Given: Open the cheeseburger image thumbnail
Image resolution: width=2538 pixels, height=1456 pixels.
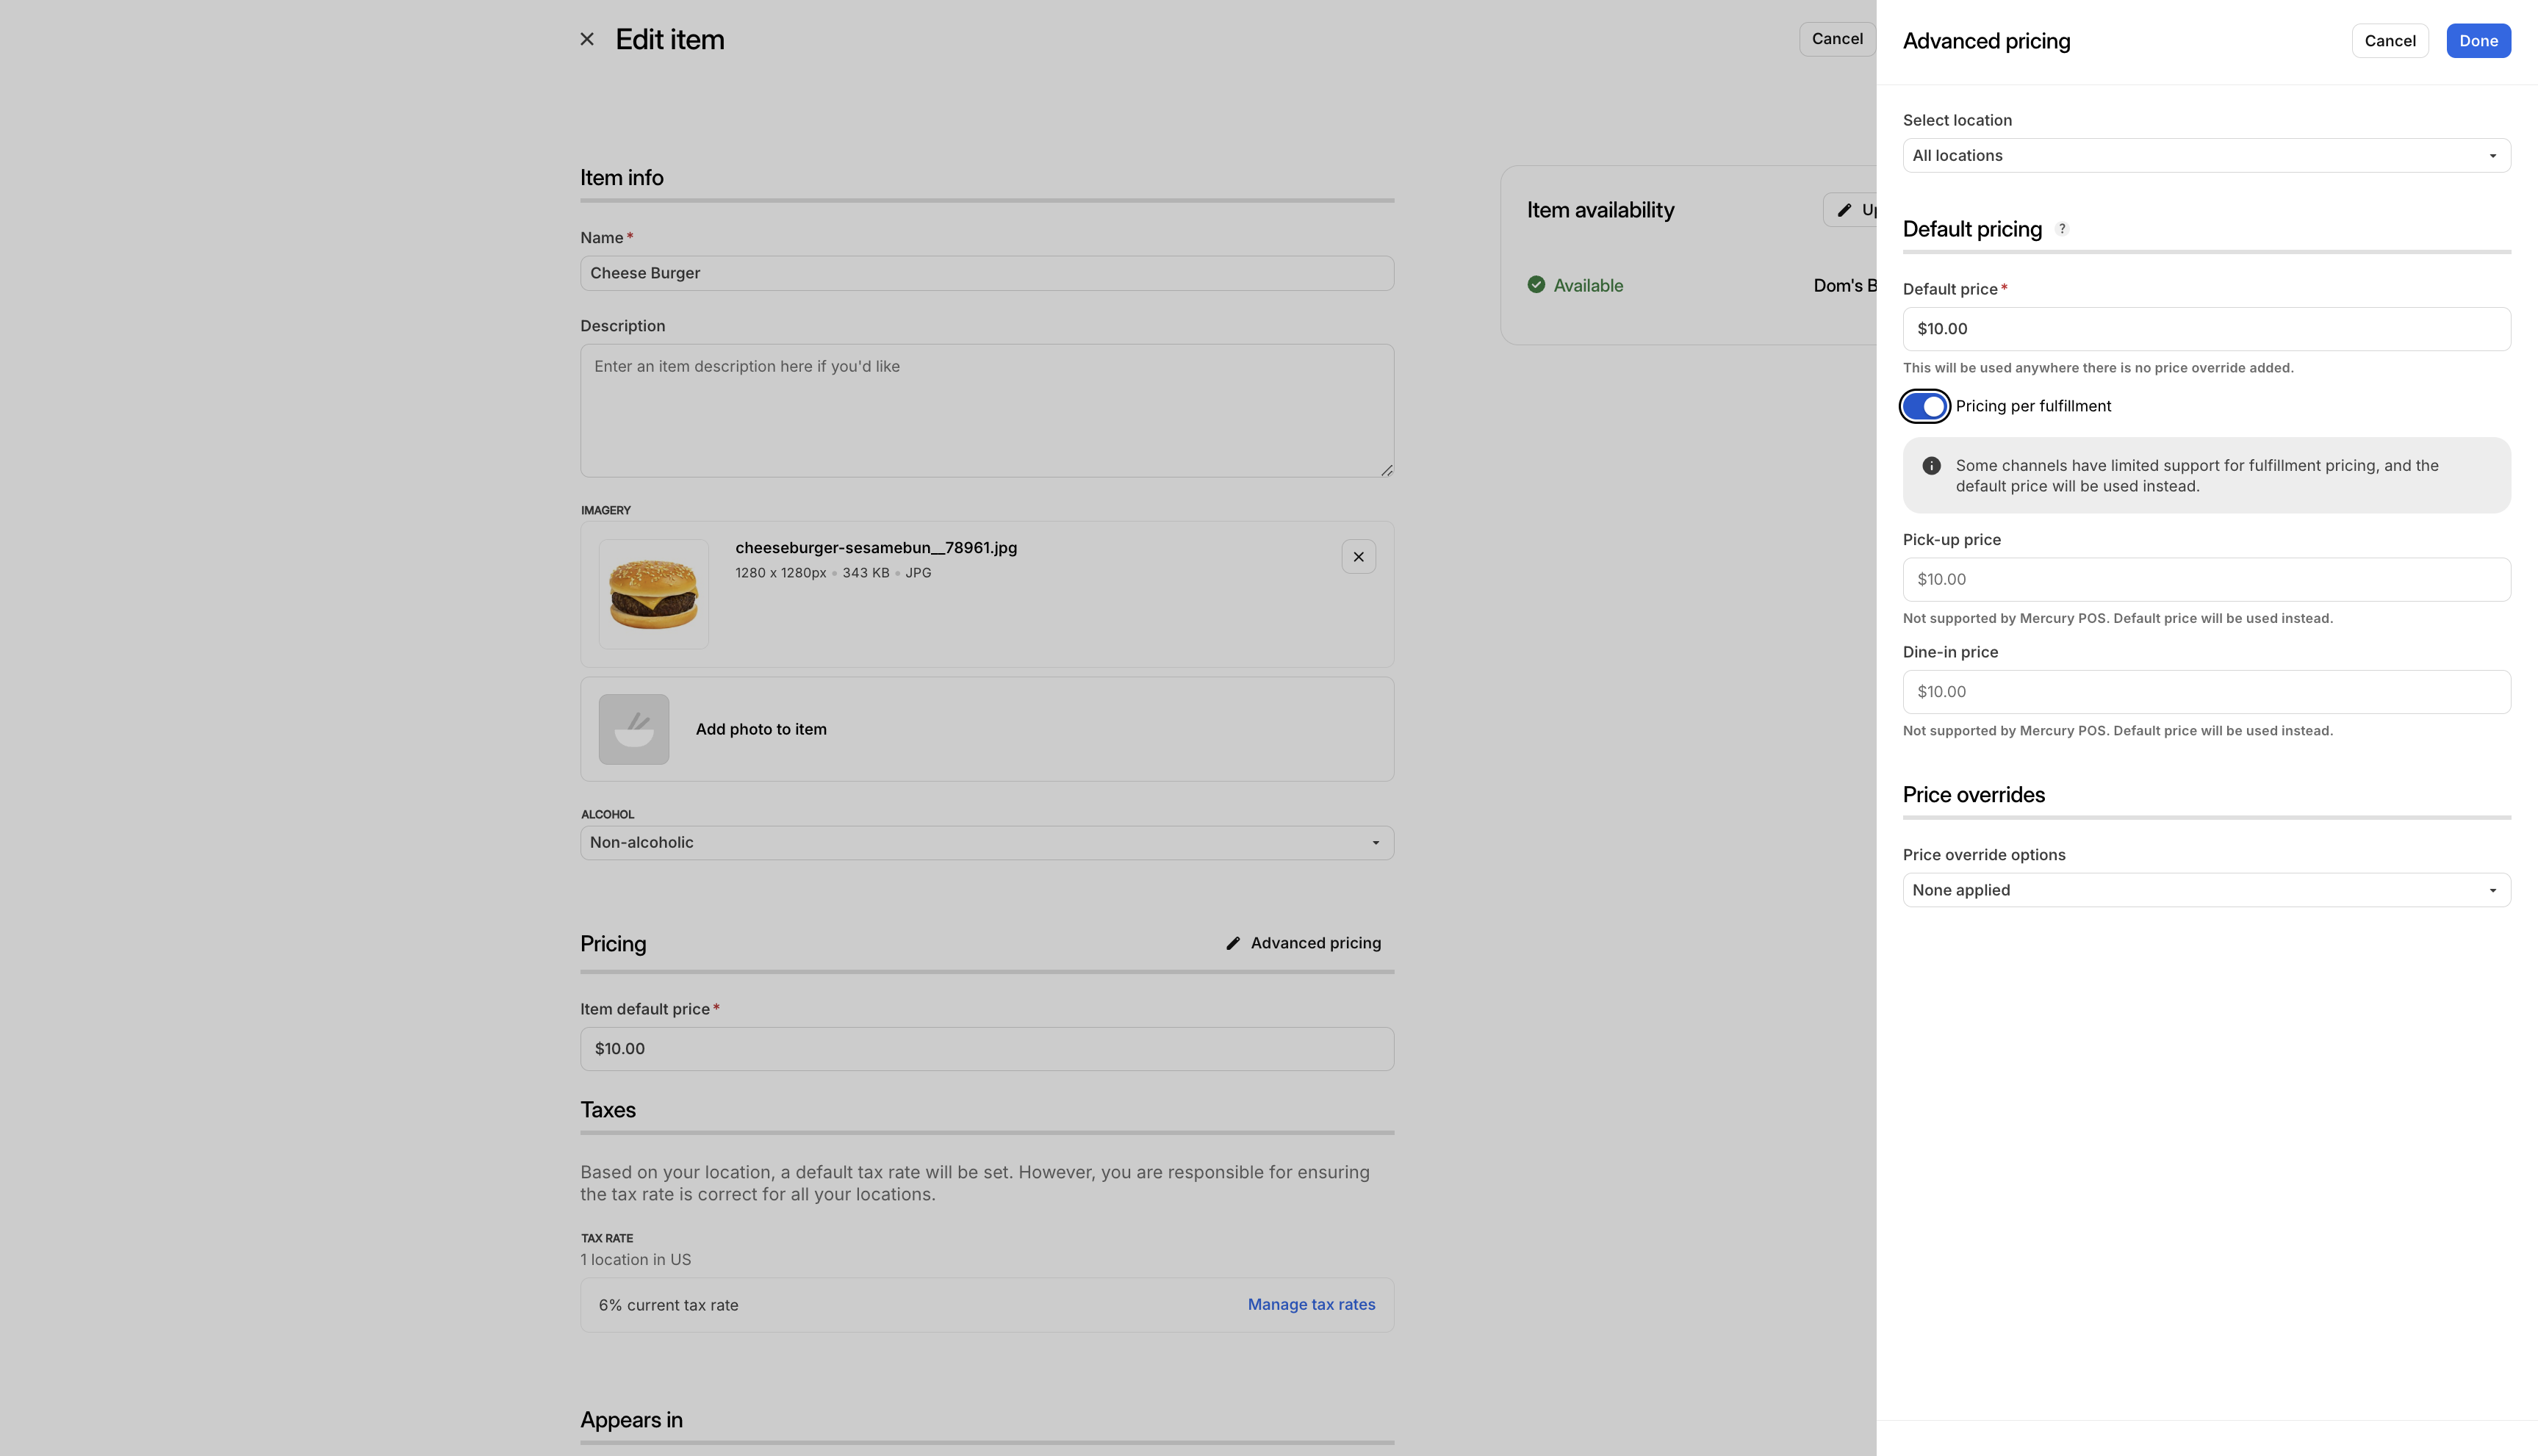Looking at the screenshot, I should coord(654,594).
